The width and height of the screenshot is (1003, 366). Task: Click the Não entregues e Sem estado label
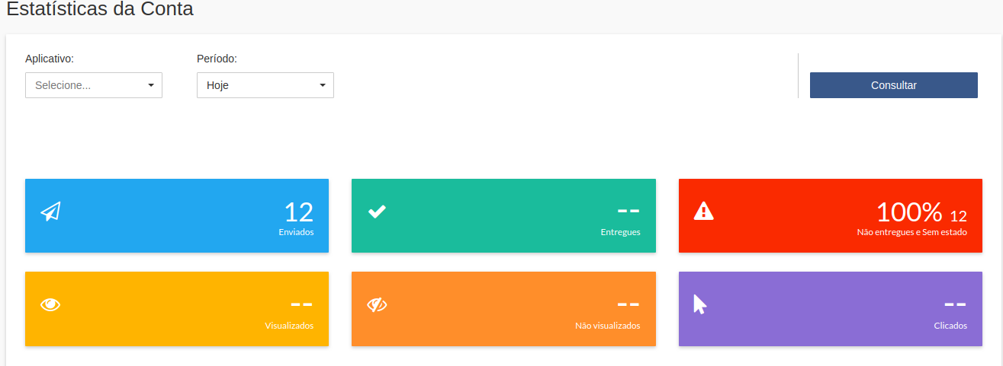(911, 232)
